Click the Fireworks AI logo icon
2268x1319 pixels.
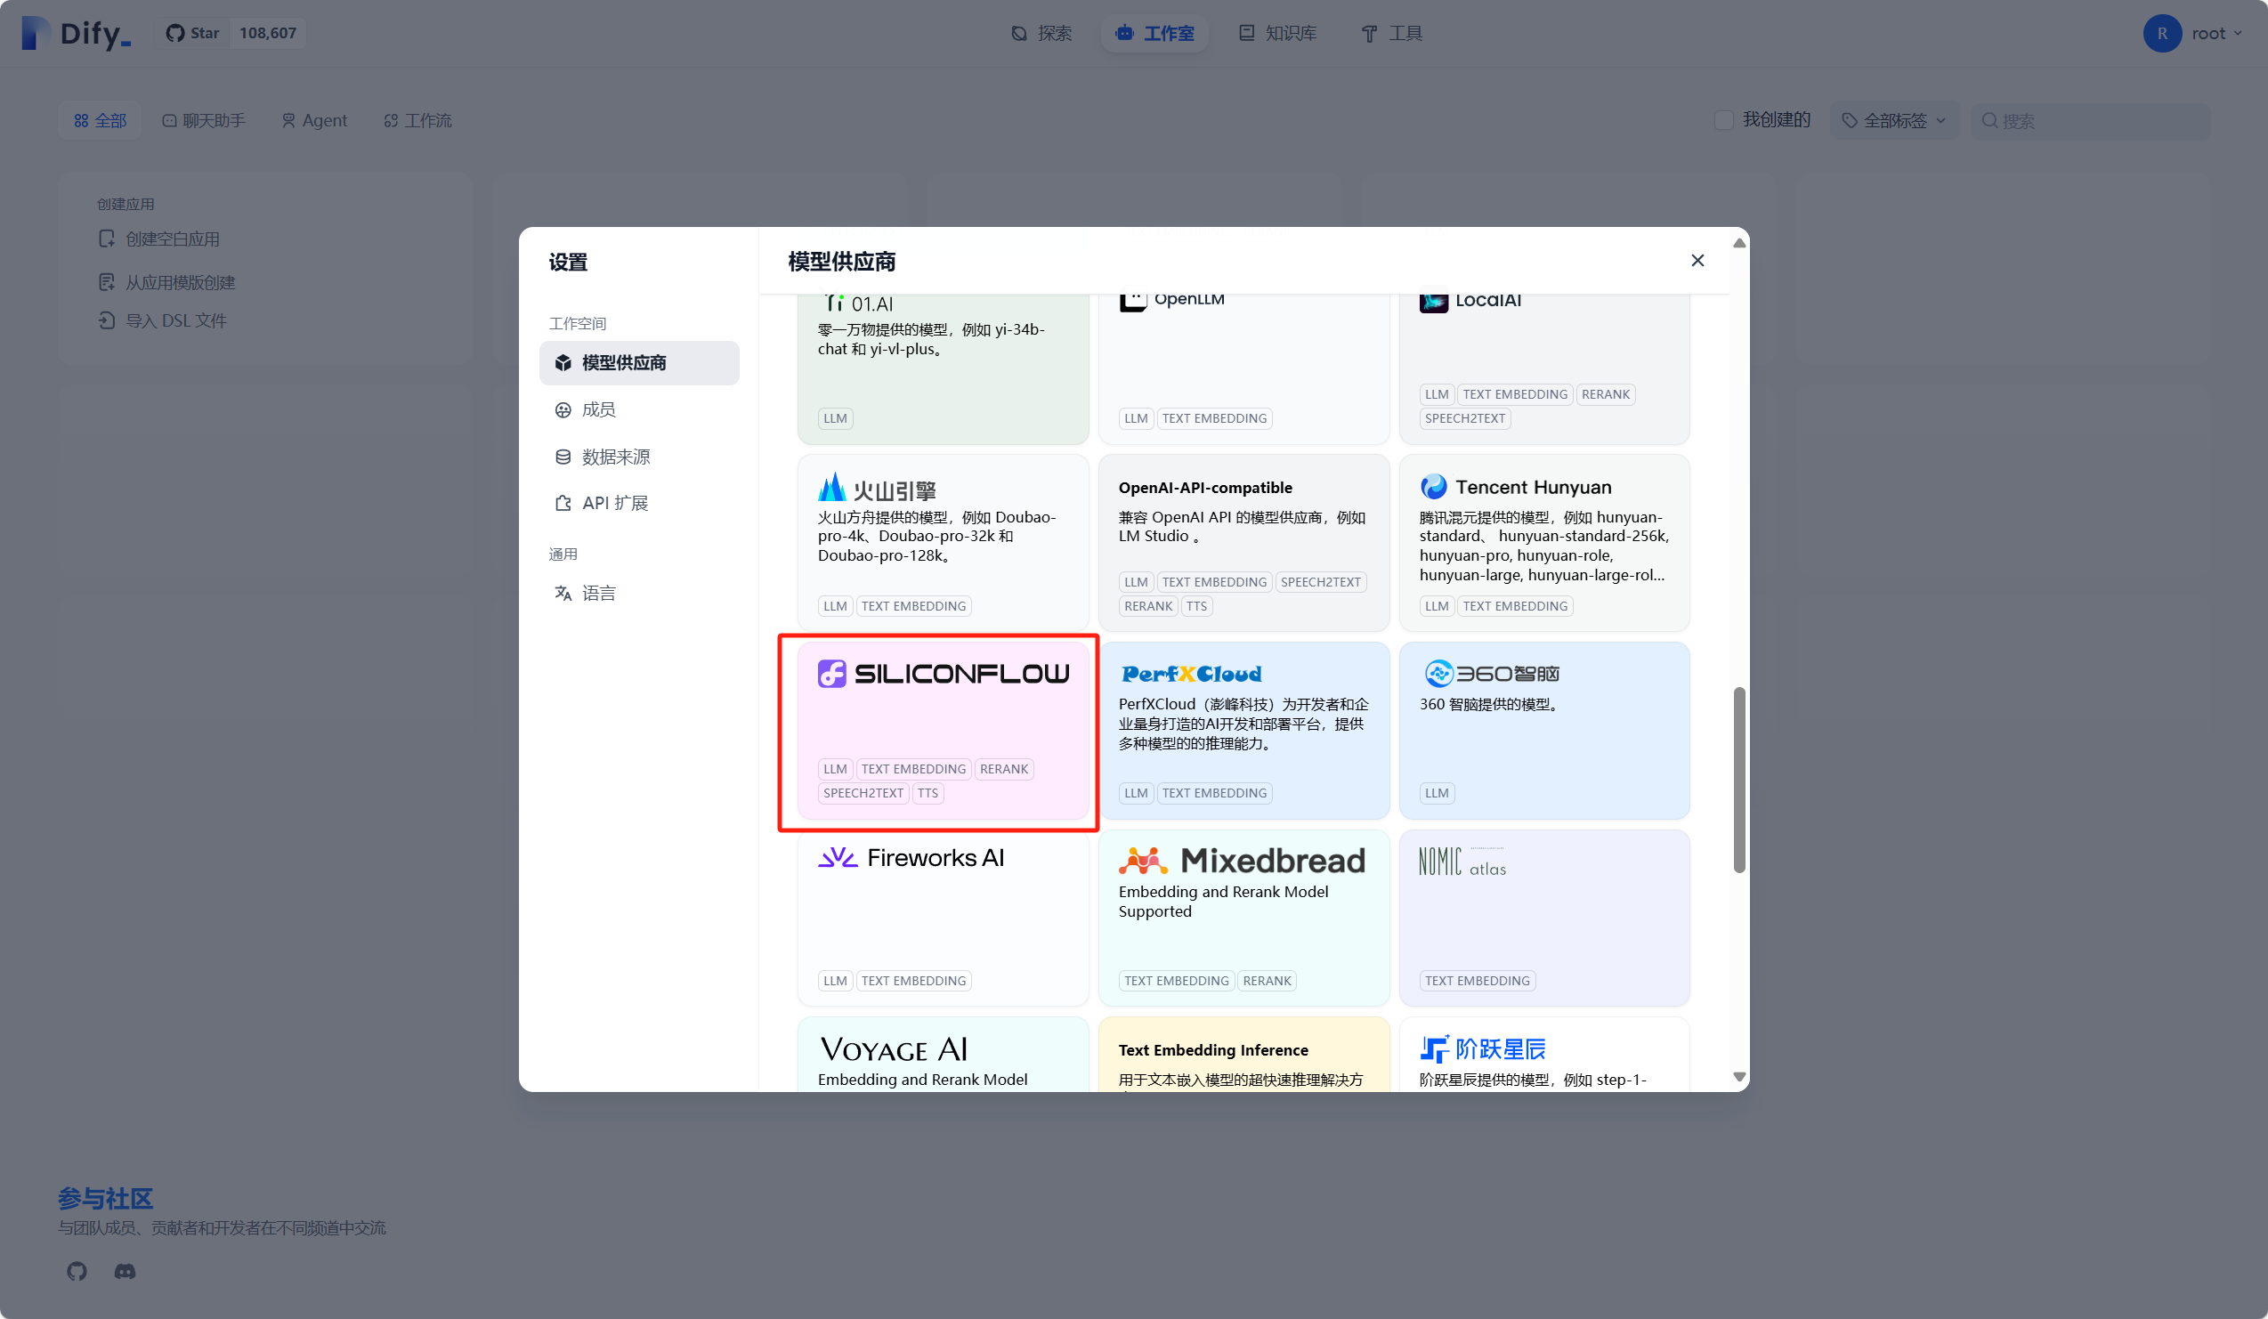(x=837, y=857)
